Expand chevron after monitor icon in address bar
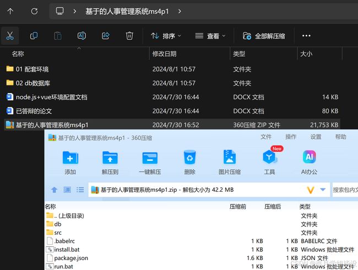The height and width of the screenshot is (270, 358). (75, 11)
